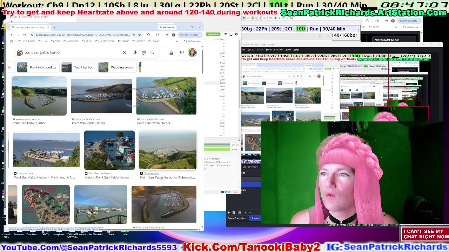Switch to OBS Scene Transitions tab

(237, 218)
